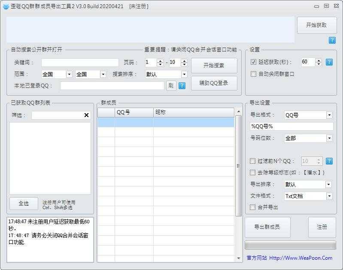Toggle 延迟获取(秒) checkbox
This screenshot has height=270, width=343.
tap(253, 62)
